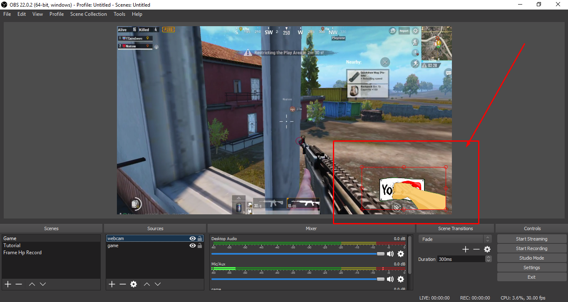
Task: Click the Duration 300ms input field
Action: [x=461, y=259]
